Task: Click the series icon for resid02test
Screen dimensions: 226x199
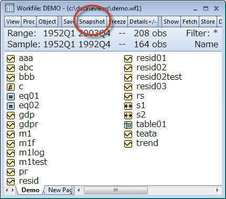Action: 128,78
